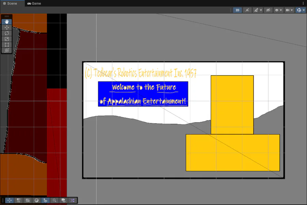
Task: Click the scene camera icon
Action: point(288,10)
